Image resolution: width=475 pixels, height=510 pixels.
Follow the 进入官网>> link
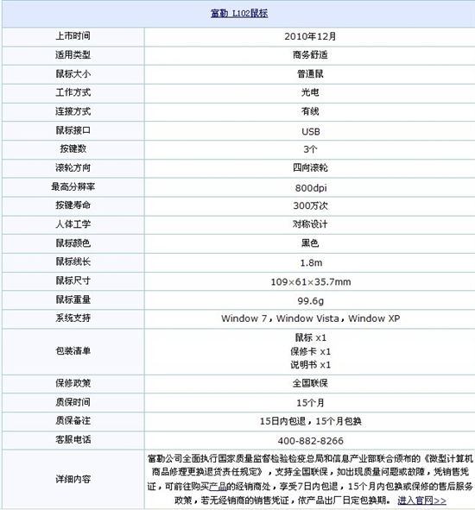pos(421,500)
